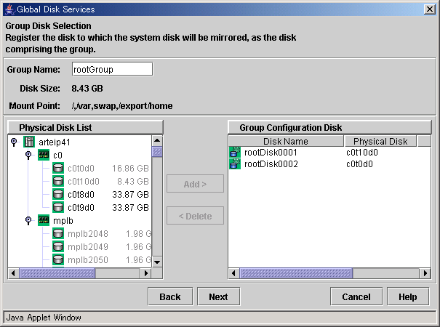Viewport: 440px width, 327px height.
Task: Select the rootDisk0001 row name
Action: pos(271,153)
